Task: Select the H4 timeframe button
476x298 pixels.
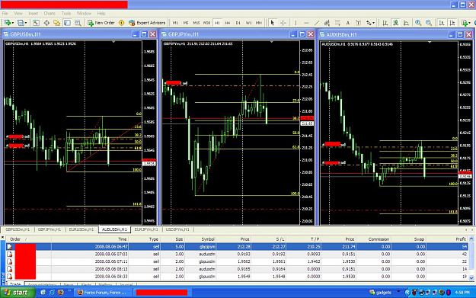Action: coord(228,23)
